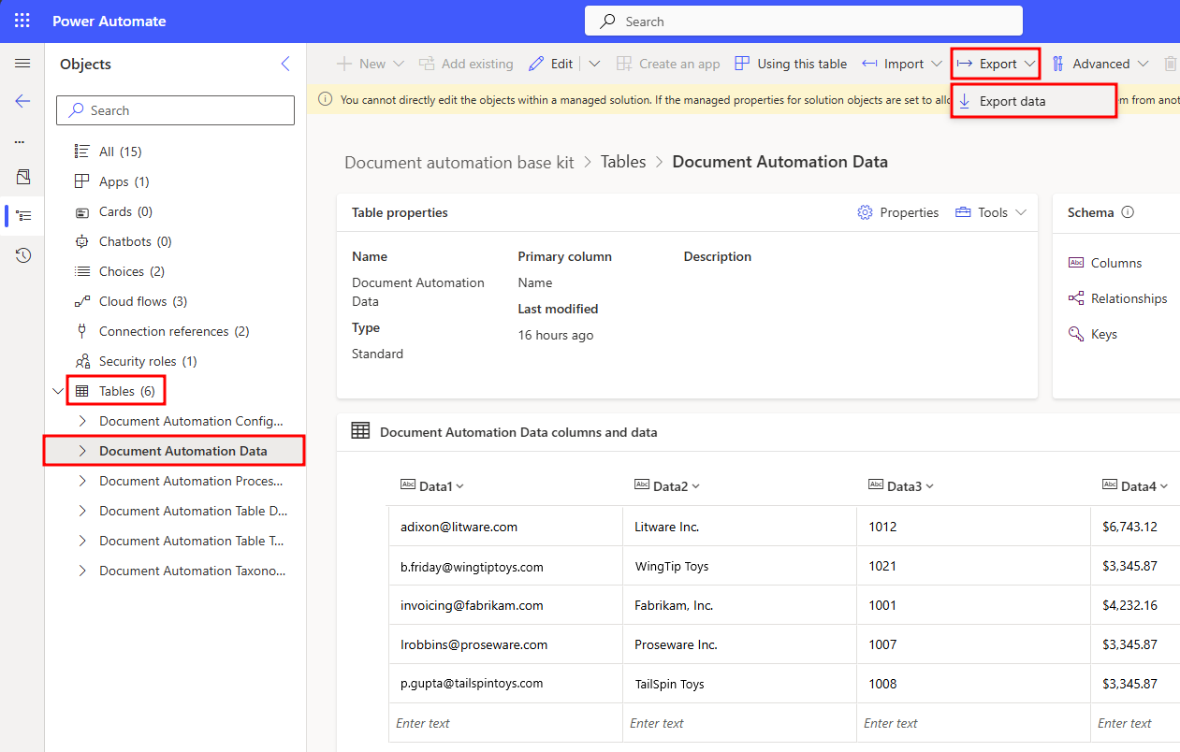The height and width of the screenshot is (752, 1180).
Task: Click the delete trash icon in toolbar
Action: coord(1171,64)
